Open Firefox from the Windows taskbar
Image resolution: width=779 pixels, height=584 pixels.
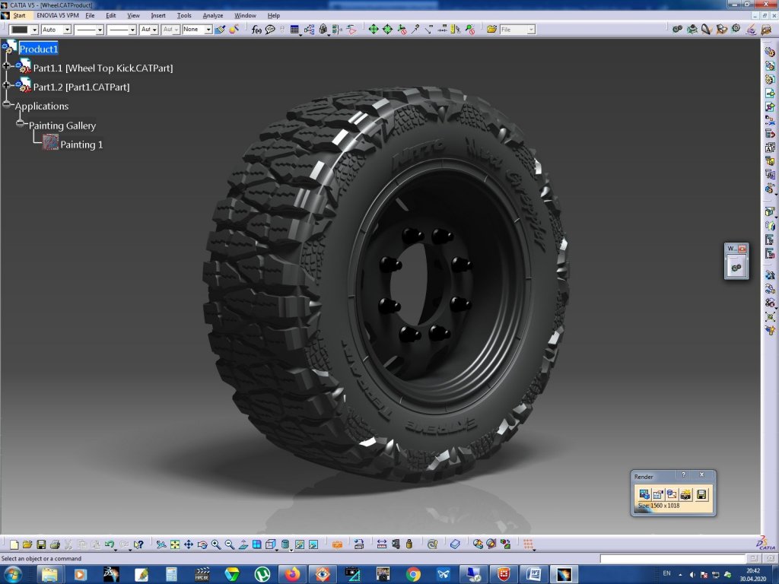tap(291, 573)
